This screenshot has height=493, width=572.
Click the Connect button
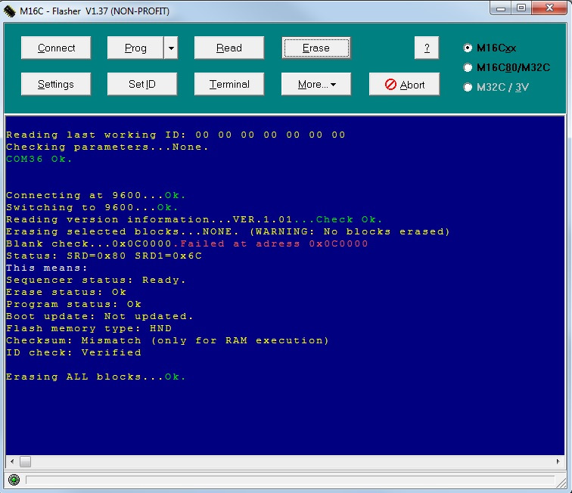[56, 48]
